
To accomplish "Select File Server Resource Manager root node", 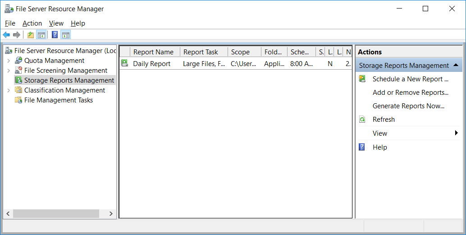I will click(65, 51).
